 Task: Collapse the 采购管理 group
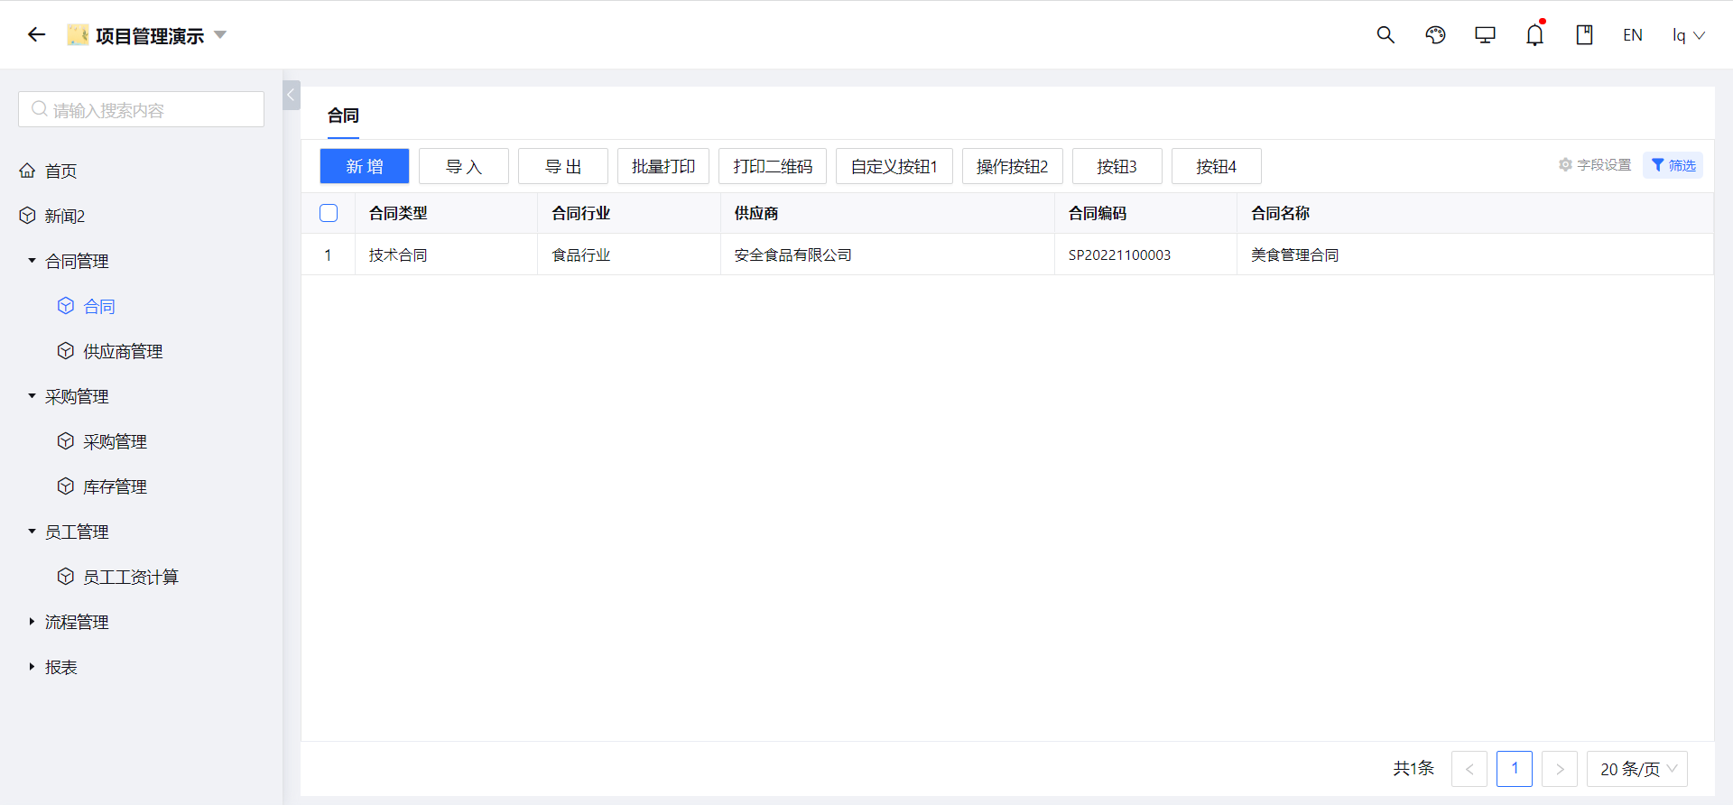[32, 396]
